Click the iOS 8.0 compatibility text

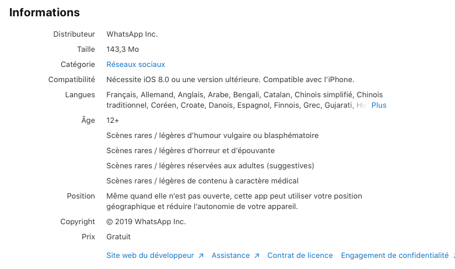click(230, 80)
